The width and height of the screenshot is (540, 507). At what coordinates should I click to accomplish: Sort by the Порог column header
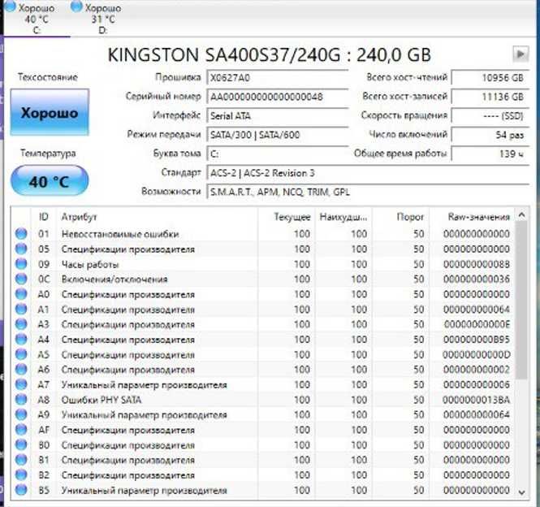point(400,217)
